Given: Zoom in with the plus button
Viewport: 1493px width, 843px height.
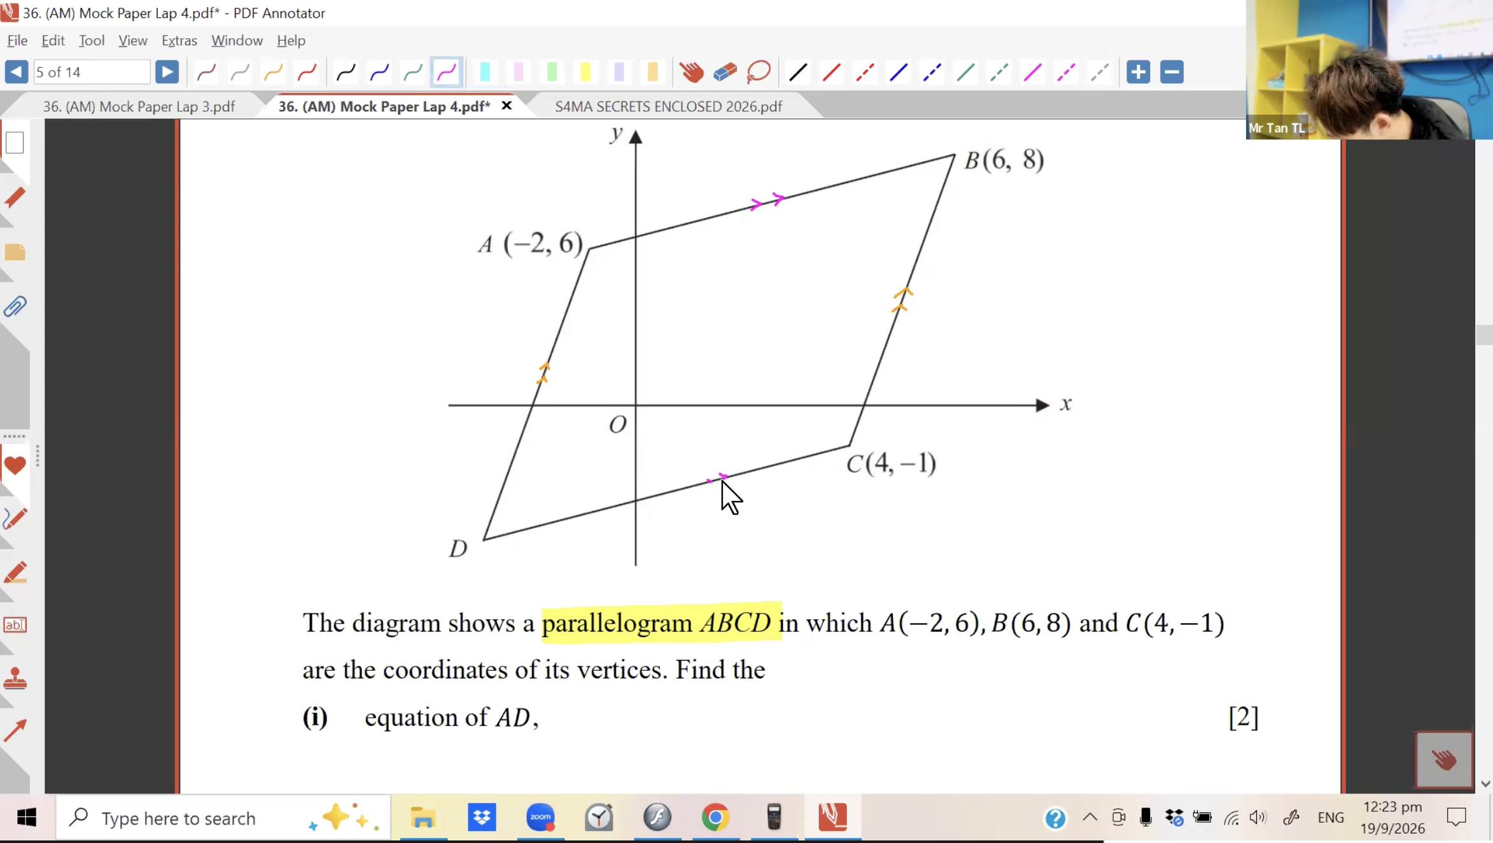Looking at the screenshot, I should tap(1138, 72).
